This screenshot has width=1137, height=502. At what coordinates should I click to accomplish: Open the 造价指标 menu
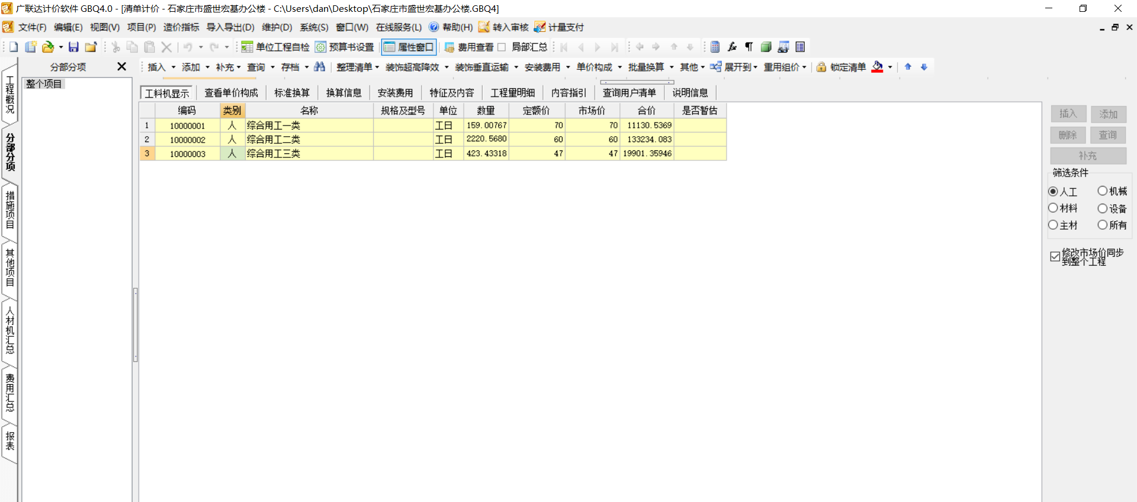pos(181,27)
